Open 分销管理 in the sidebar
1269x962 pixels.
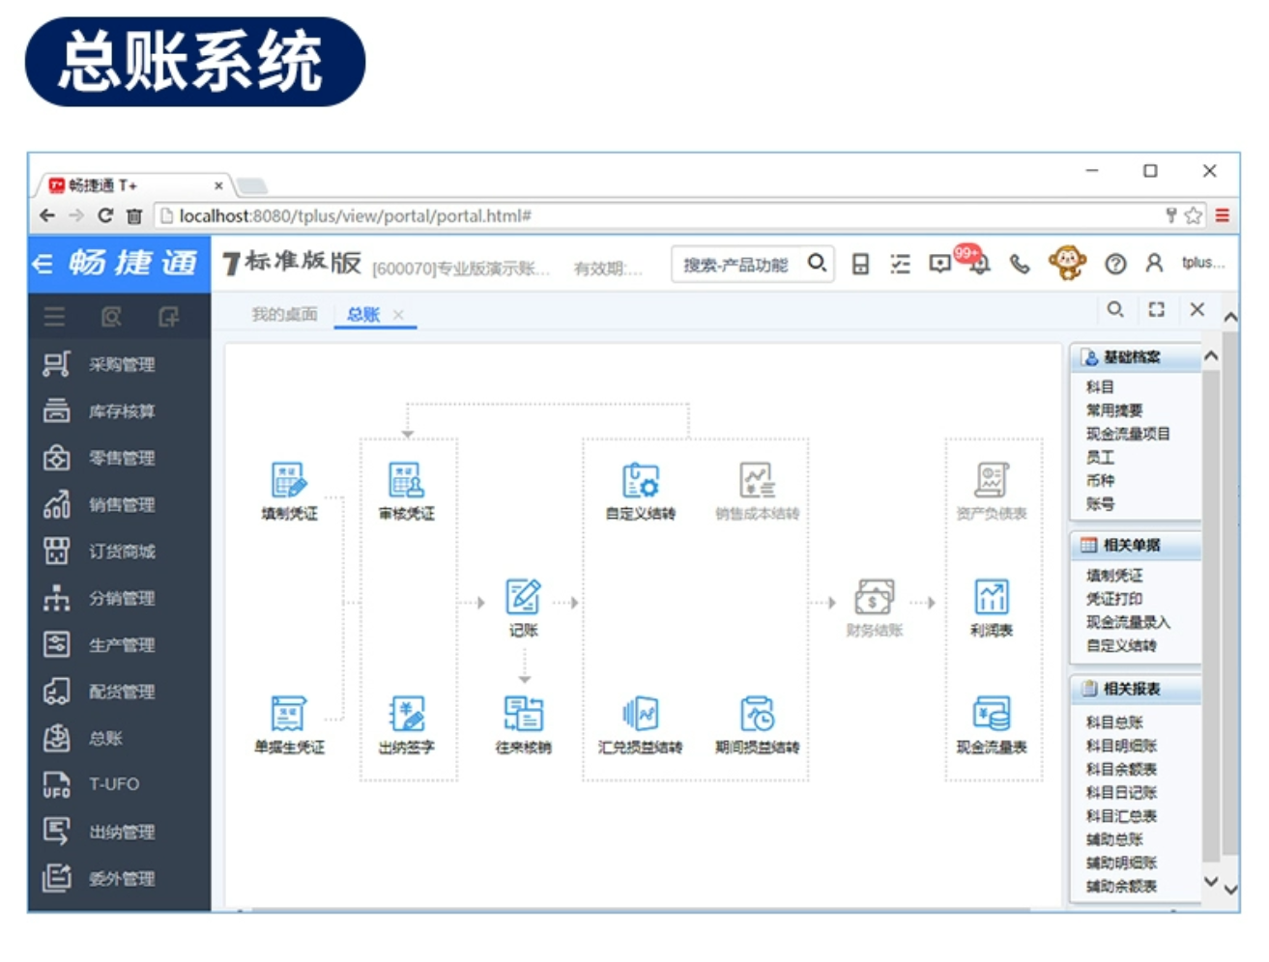tap(120, 598)
